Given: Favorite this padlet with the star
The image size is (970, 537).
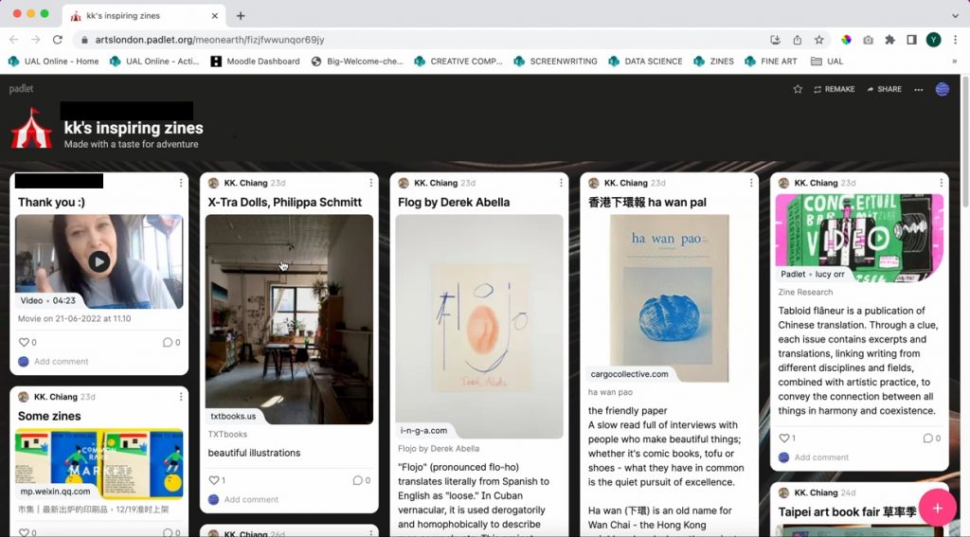Looking at the screenshot, I should coord(798,89).
